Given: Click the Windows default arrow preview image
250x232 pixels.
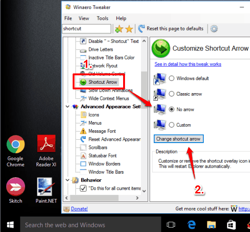Looking at the screenshot, I should 160,79.
